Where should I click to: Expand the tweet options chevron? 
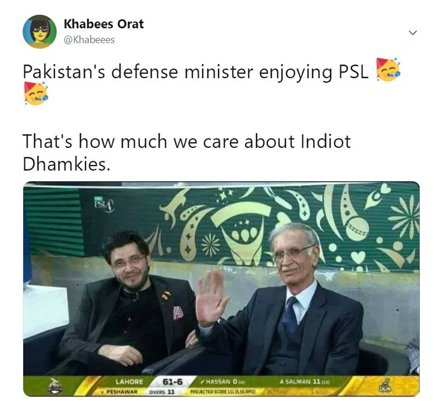click(413, 33)
